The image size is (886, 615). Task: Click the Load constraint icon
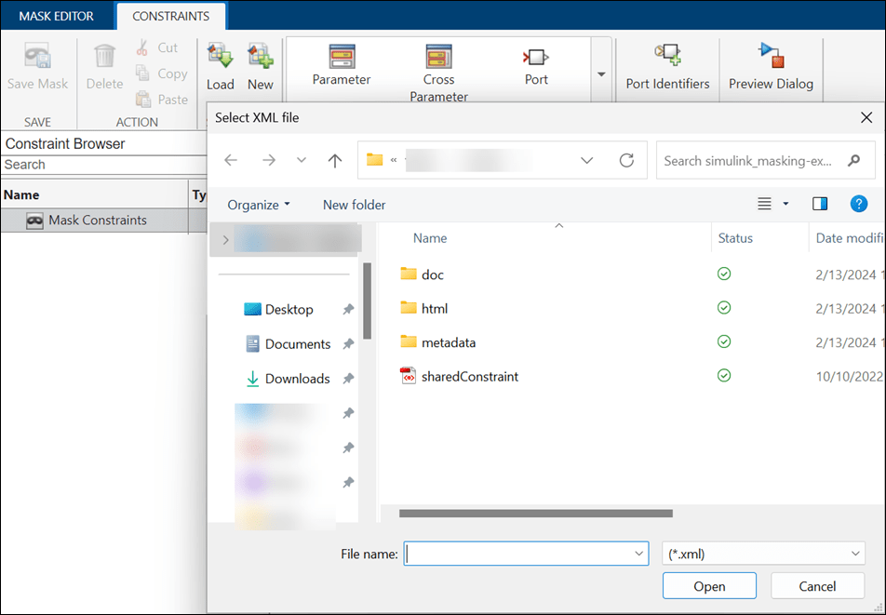(x=220, y=57)
